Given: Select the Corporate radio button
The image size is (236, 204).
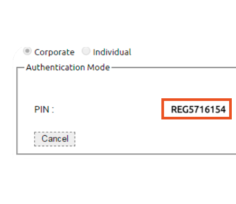Looking at the screenshot, I should point(28,51).
